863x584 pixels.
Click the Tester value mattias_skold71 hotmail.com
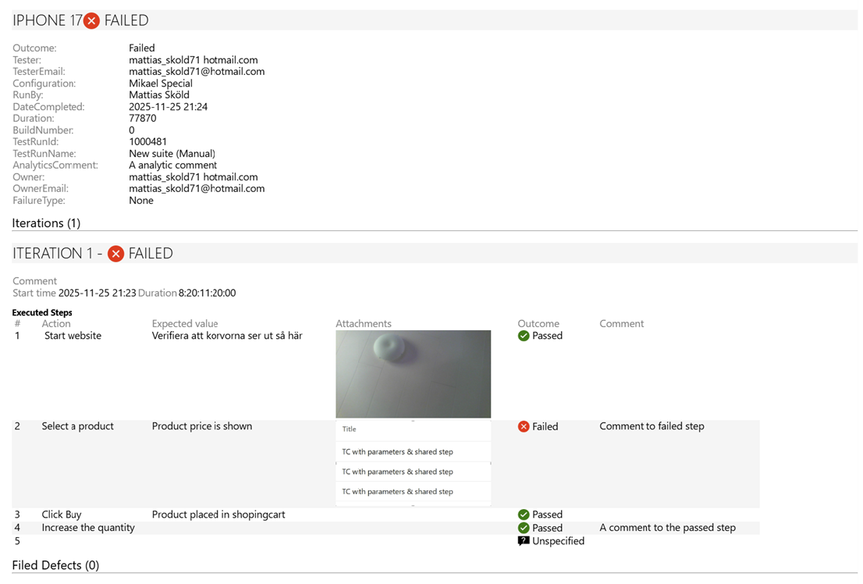(x=194, y=60)
